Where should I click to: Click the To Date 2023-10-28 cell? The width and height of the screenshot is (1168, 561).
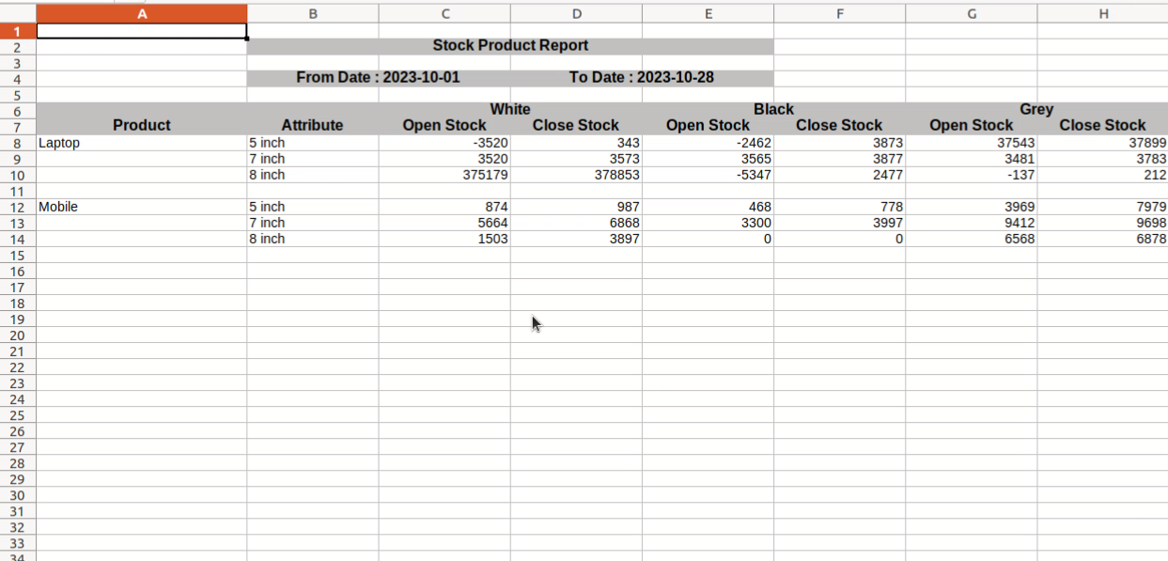[x=642, y=78]
